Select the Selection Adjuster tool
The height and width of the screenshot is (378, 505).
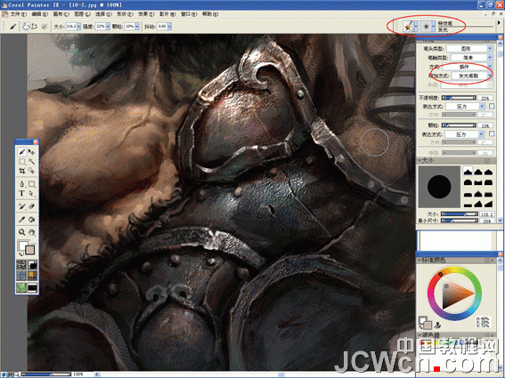(31, 171)
